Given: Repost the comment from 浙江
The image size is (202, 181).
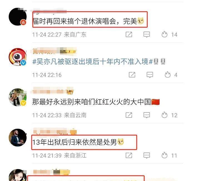Looking at the screenshot, I should 129,155.
